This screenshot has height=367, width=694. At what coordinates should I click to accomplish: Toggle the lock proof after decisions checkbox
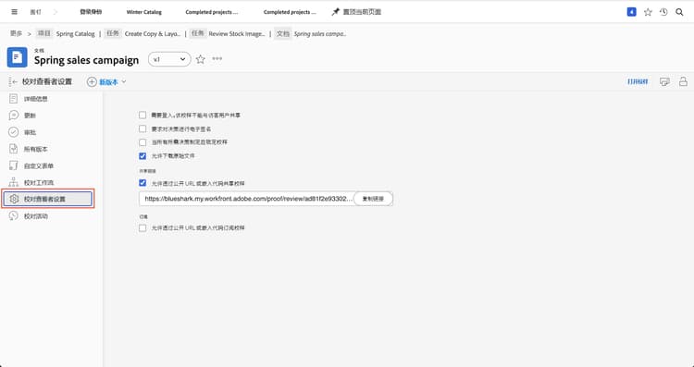143,142
